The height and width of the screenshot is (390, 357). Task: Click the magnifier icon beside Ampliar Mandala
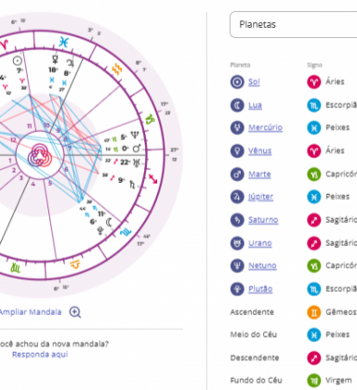(x=75, y=312)
